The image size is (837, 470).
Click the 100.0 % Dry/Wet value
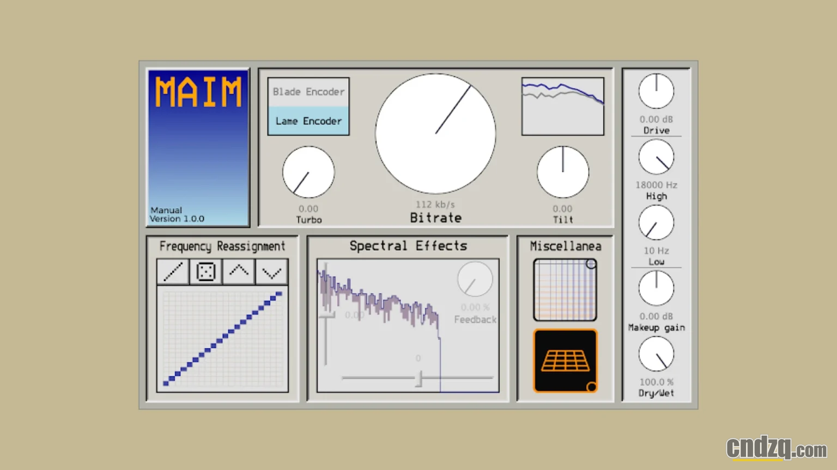pos(656,382)
